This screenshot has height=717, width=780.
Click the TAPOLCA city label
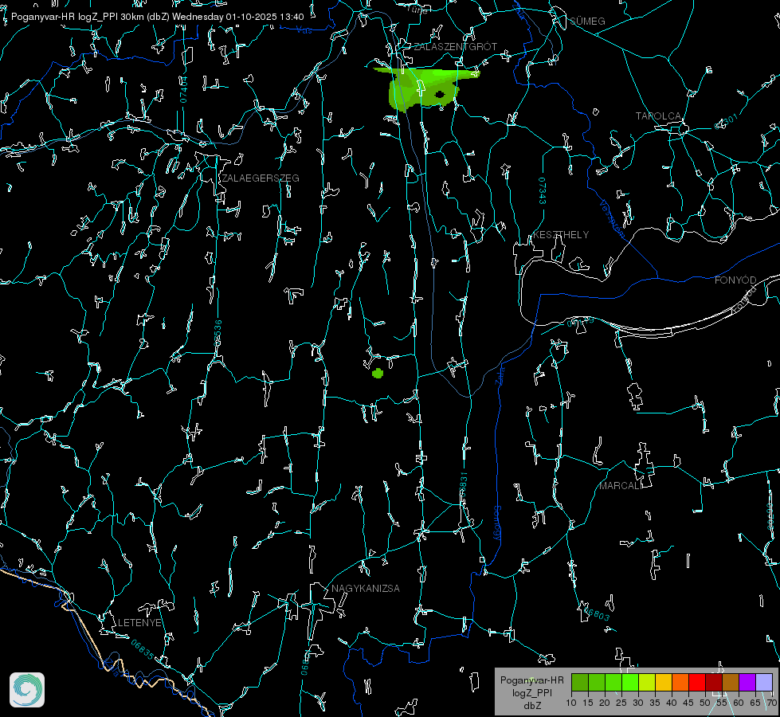pos(658,116)
